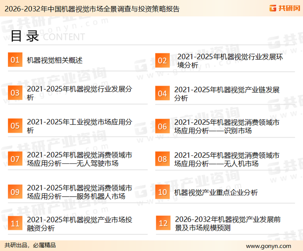
Task: Click the orange 12 number badge
Action: click(163, 223)
